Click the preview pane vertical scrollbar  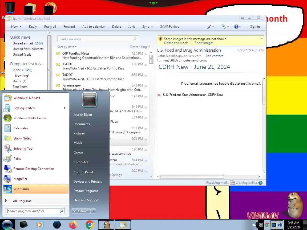coord(264,93)
